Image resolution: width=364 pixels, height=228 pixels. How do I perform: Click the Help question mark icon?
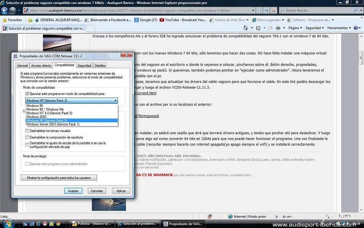[x=355, y=28]
